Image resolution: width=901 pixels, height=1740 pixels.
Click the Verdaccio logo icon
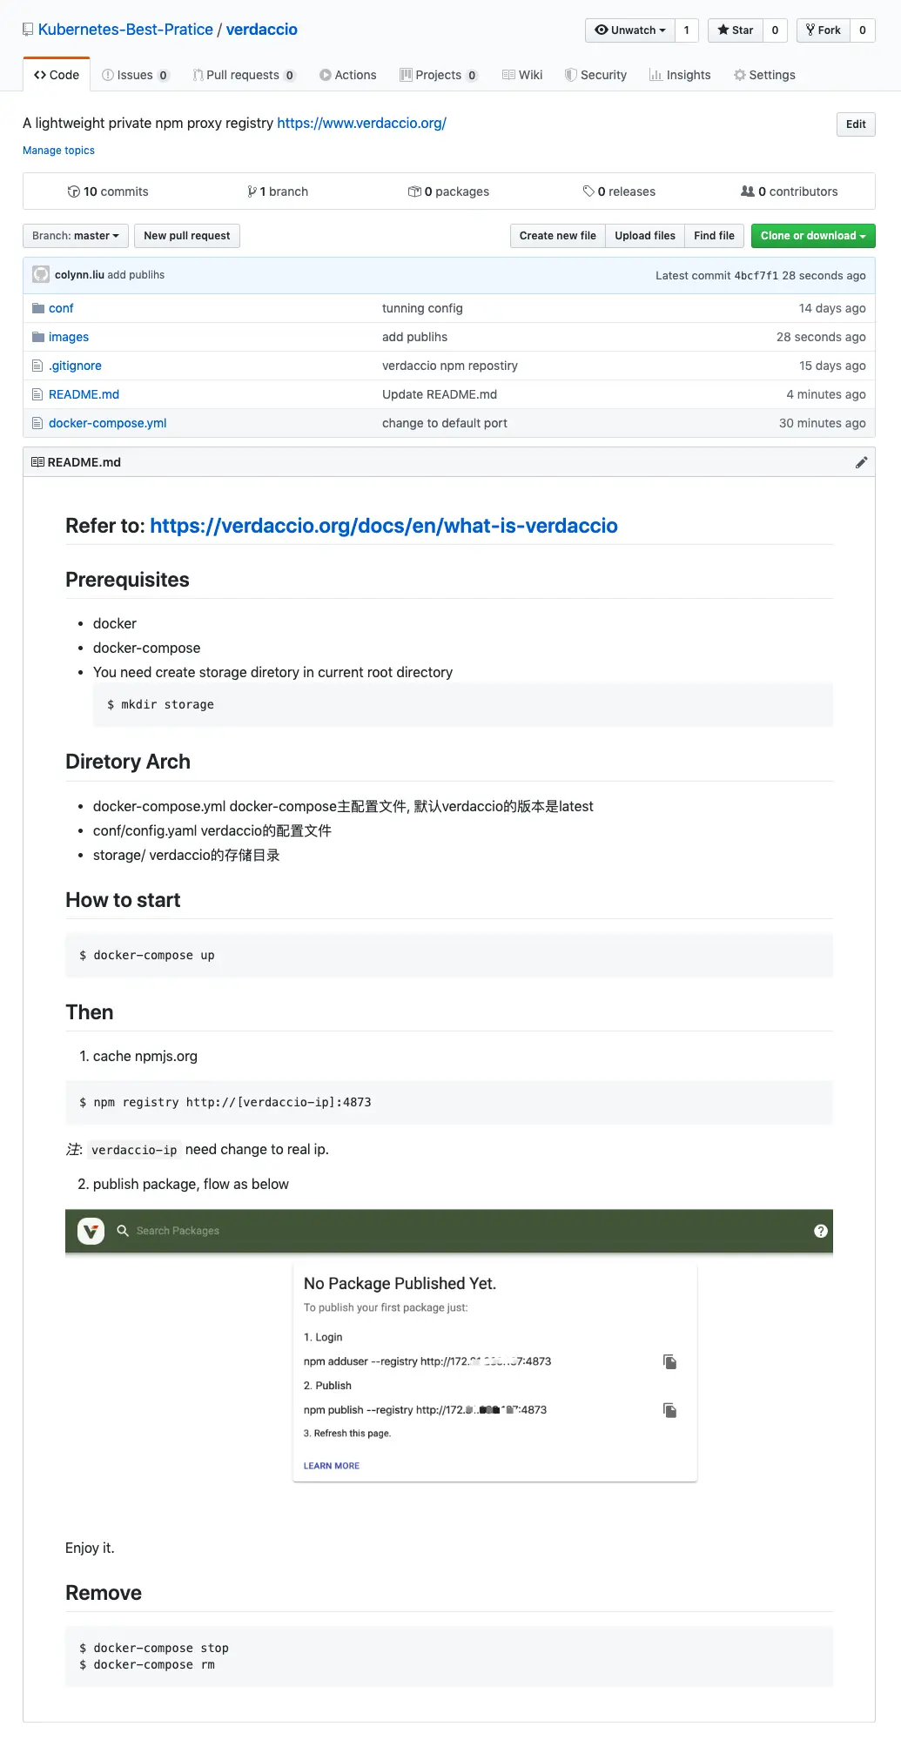91,1231
